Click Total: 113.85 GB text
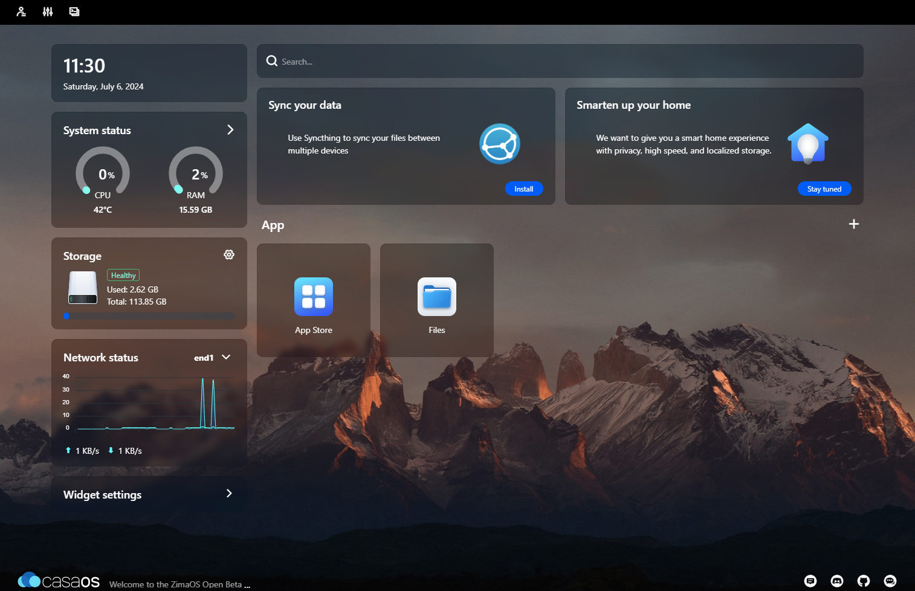 click(137, 302)
